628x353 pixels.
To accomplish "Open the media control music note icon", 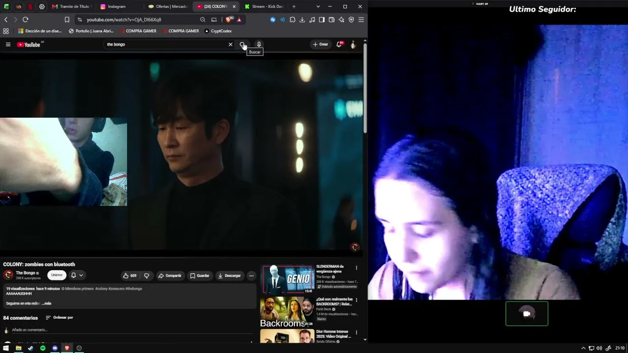I will (x=312, y=20).
